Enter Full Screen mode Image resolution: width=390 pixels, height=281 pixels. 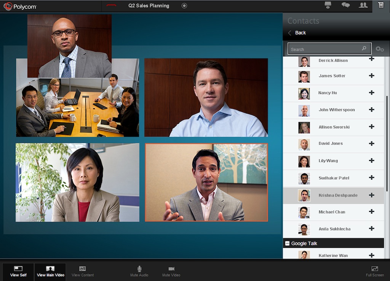tap(374, 271)
